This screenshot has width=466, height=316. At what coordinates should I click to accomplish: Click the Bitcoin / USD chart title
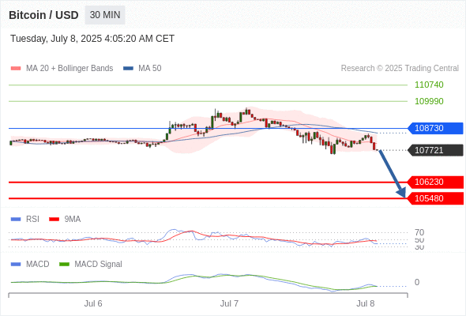click(x=43, y=15)
